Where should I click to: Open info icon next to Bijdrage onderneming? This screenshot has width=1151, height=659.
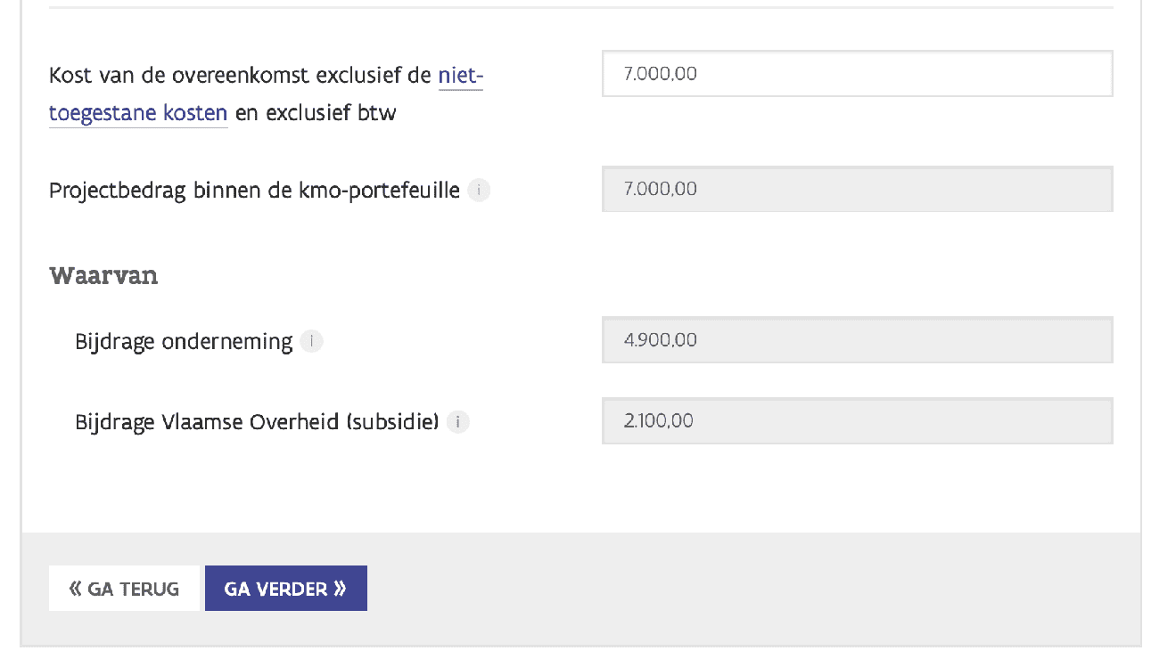311,341
